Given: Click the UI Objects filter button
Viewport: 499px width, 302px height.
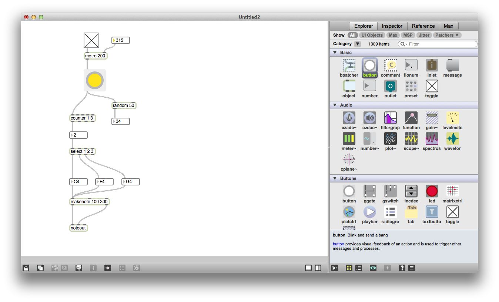Looking at the screenshot, I should point(372,35).
